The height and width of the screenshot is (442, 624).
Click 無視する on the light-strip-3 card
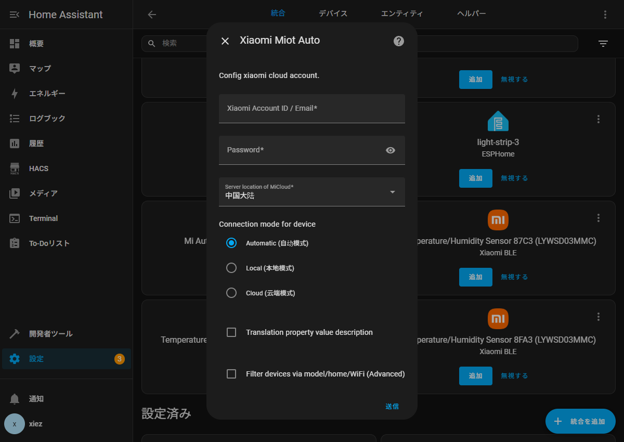(x=514, y=178)
